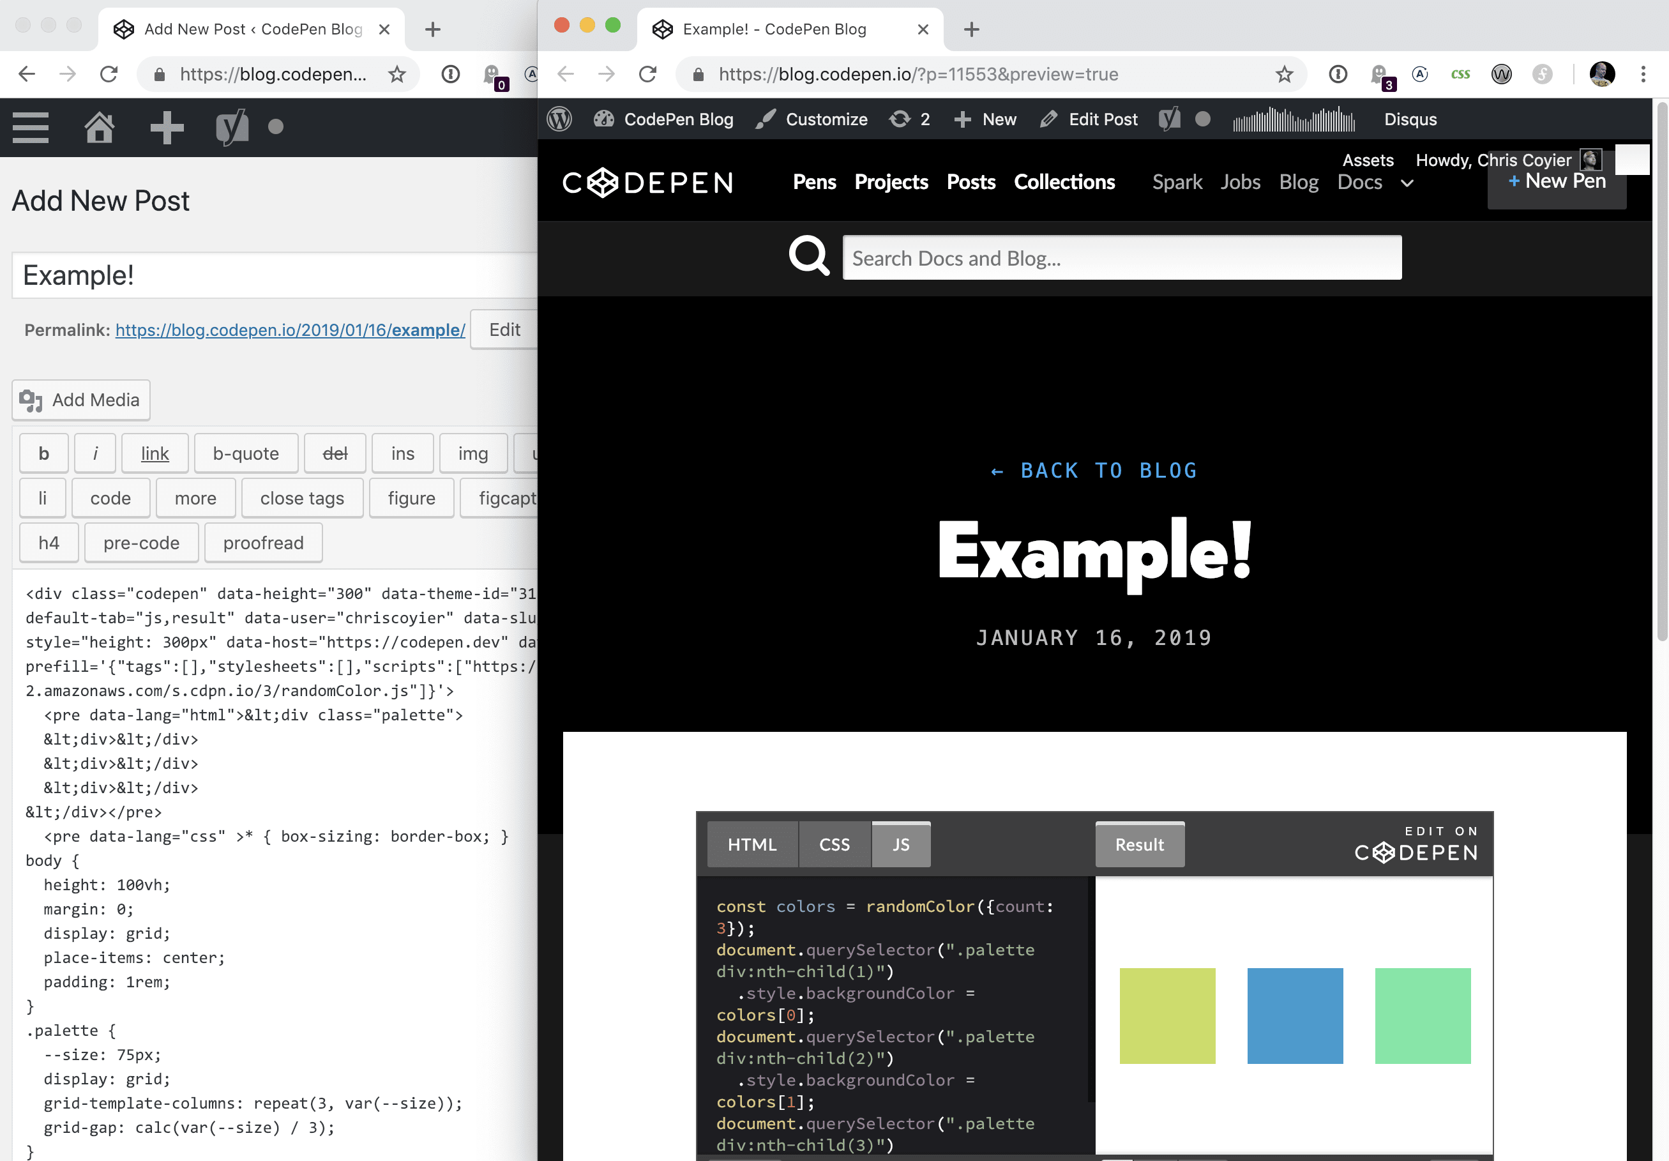Click the CSS extension icon in Chrome toolbar
Image resolution: width=1669 pixels, height=1161 pixels.
click(x=1460, y=74)
